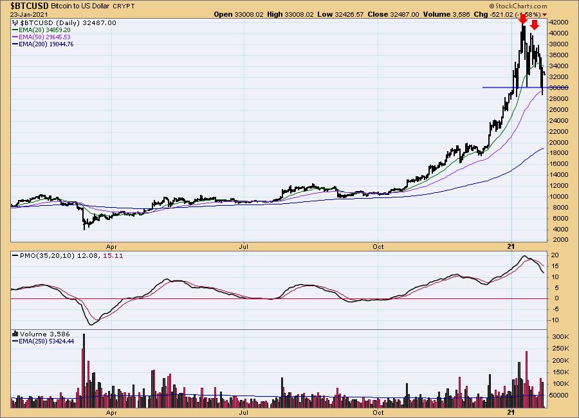Click the 34000 price axis label
The width and height of the screenshot is (579, 418).
pos(559,66)
